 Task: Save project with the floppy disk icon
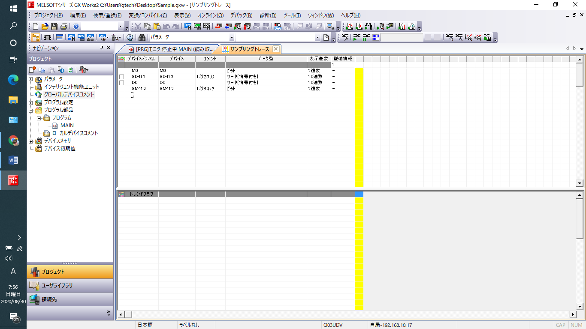tap(54, 26)
